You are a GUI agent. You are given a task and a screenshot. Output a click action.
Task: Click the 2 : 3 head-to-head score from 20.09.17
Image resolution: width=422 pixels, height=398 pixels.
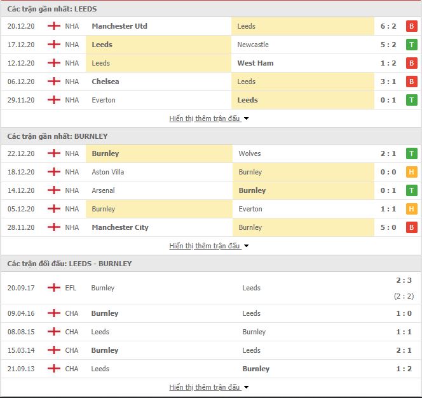(x=405, y=280)
